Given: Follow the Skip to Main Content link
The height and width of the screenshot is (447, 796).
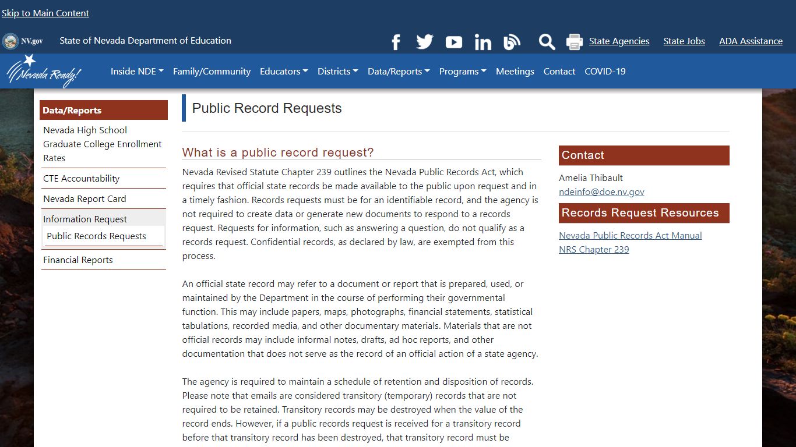Looking at the screenshot, I should coord(45,13).
